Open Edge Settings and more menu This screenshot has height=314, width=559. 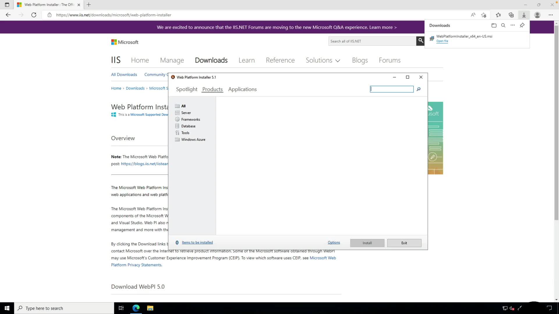[x=551, y=15]
